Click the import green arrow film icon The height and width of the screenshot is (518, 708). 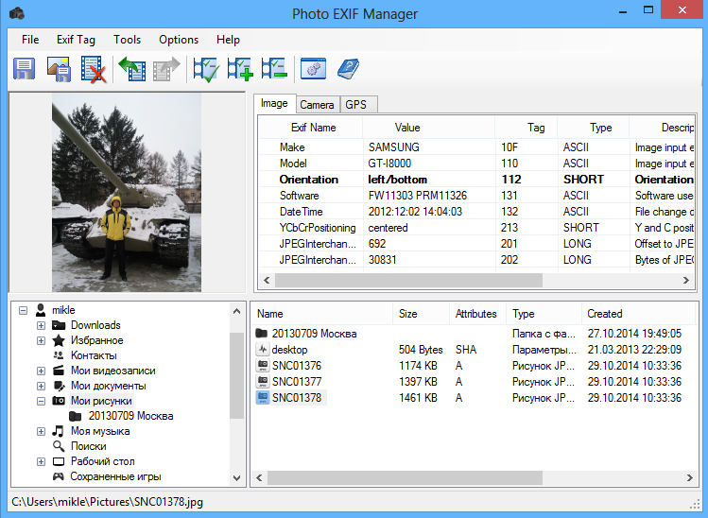(x=132, y=69)
